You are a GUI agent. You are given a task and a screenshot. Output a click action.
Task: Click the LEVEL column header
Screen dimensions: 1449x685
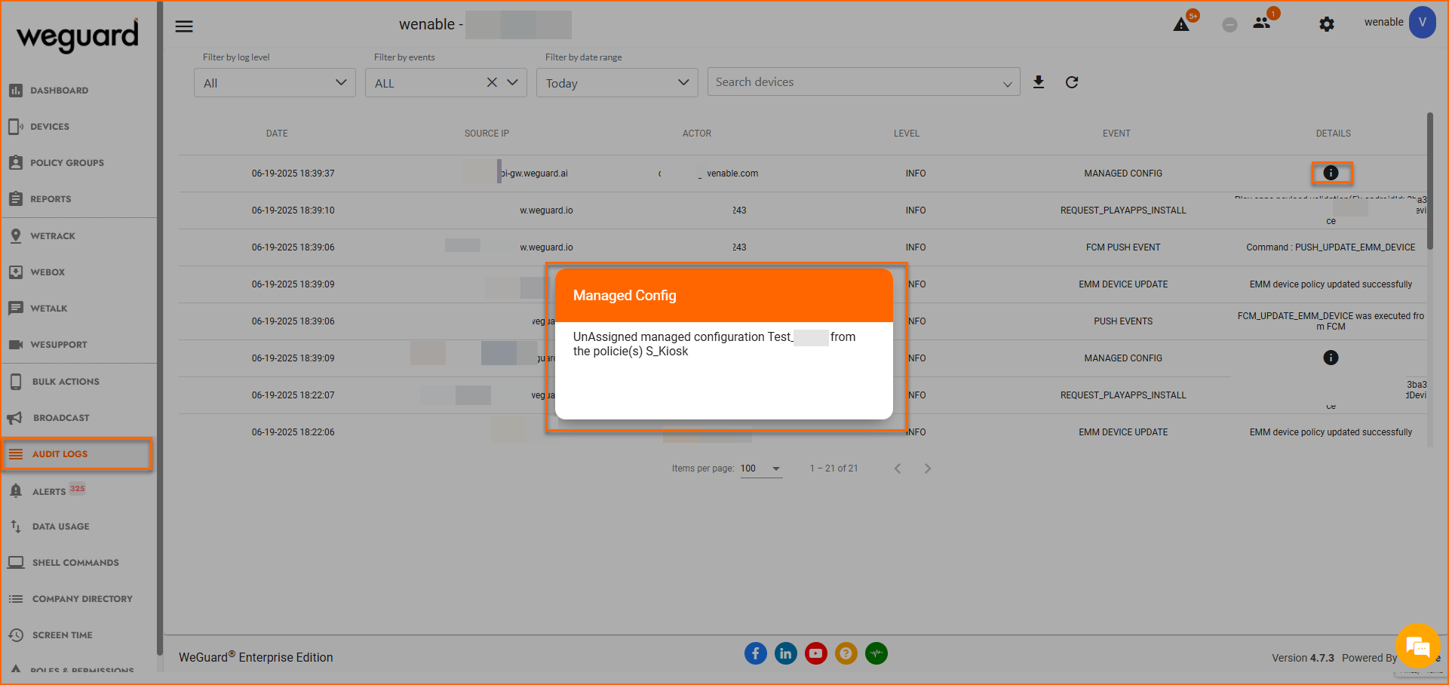[907, 134]
